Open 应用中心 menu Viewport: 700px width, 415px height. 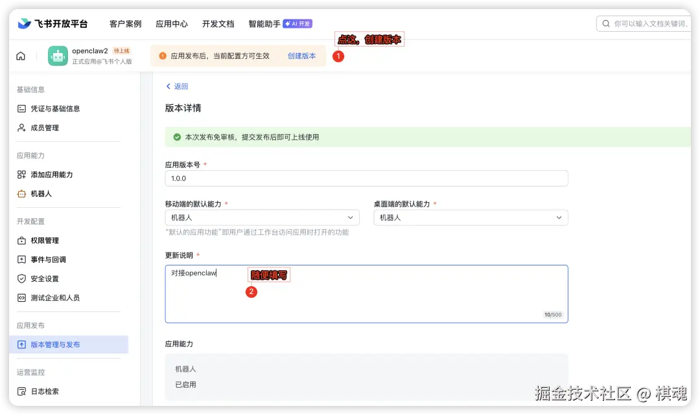coord(172,23)
